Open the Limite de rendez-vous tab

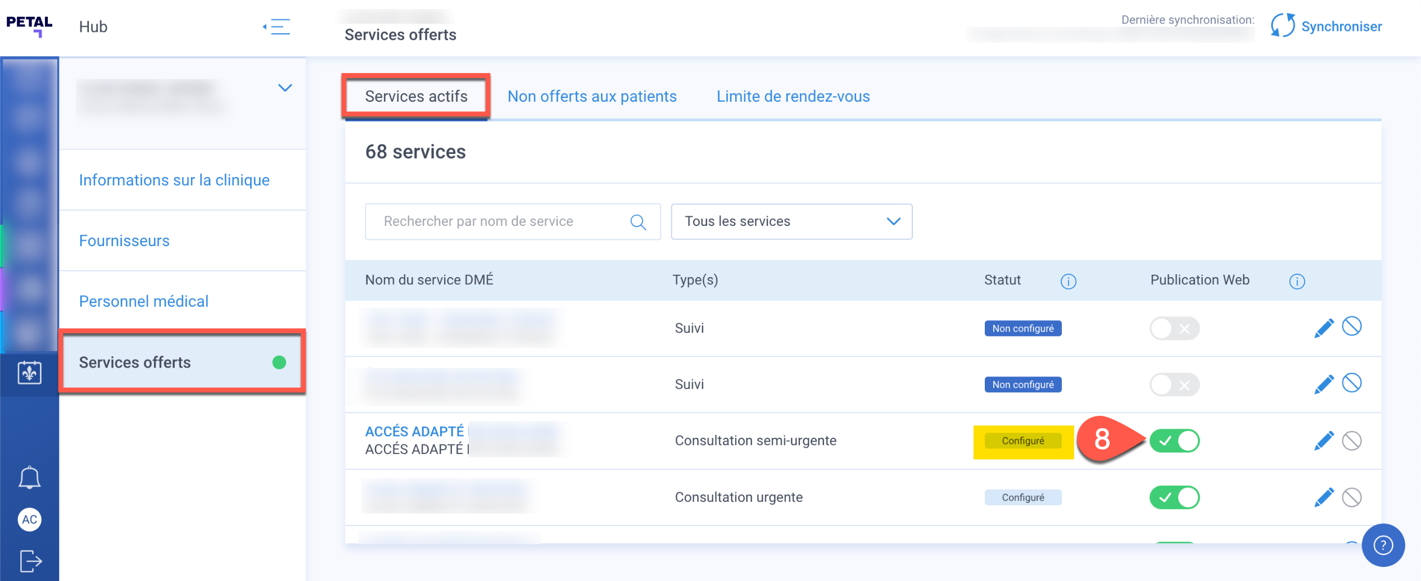(793, 97)
